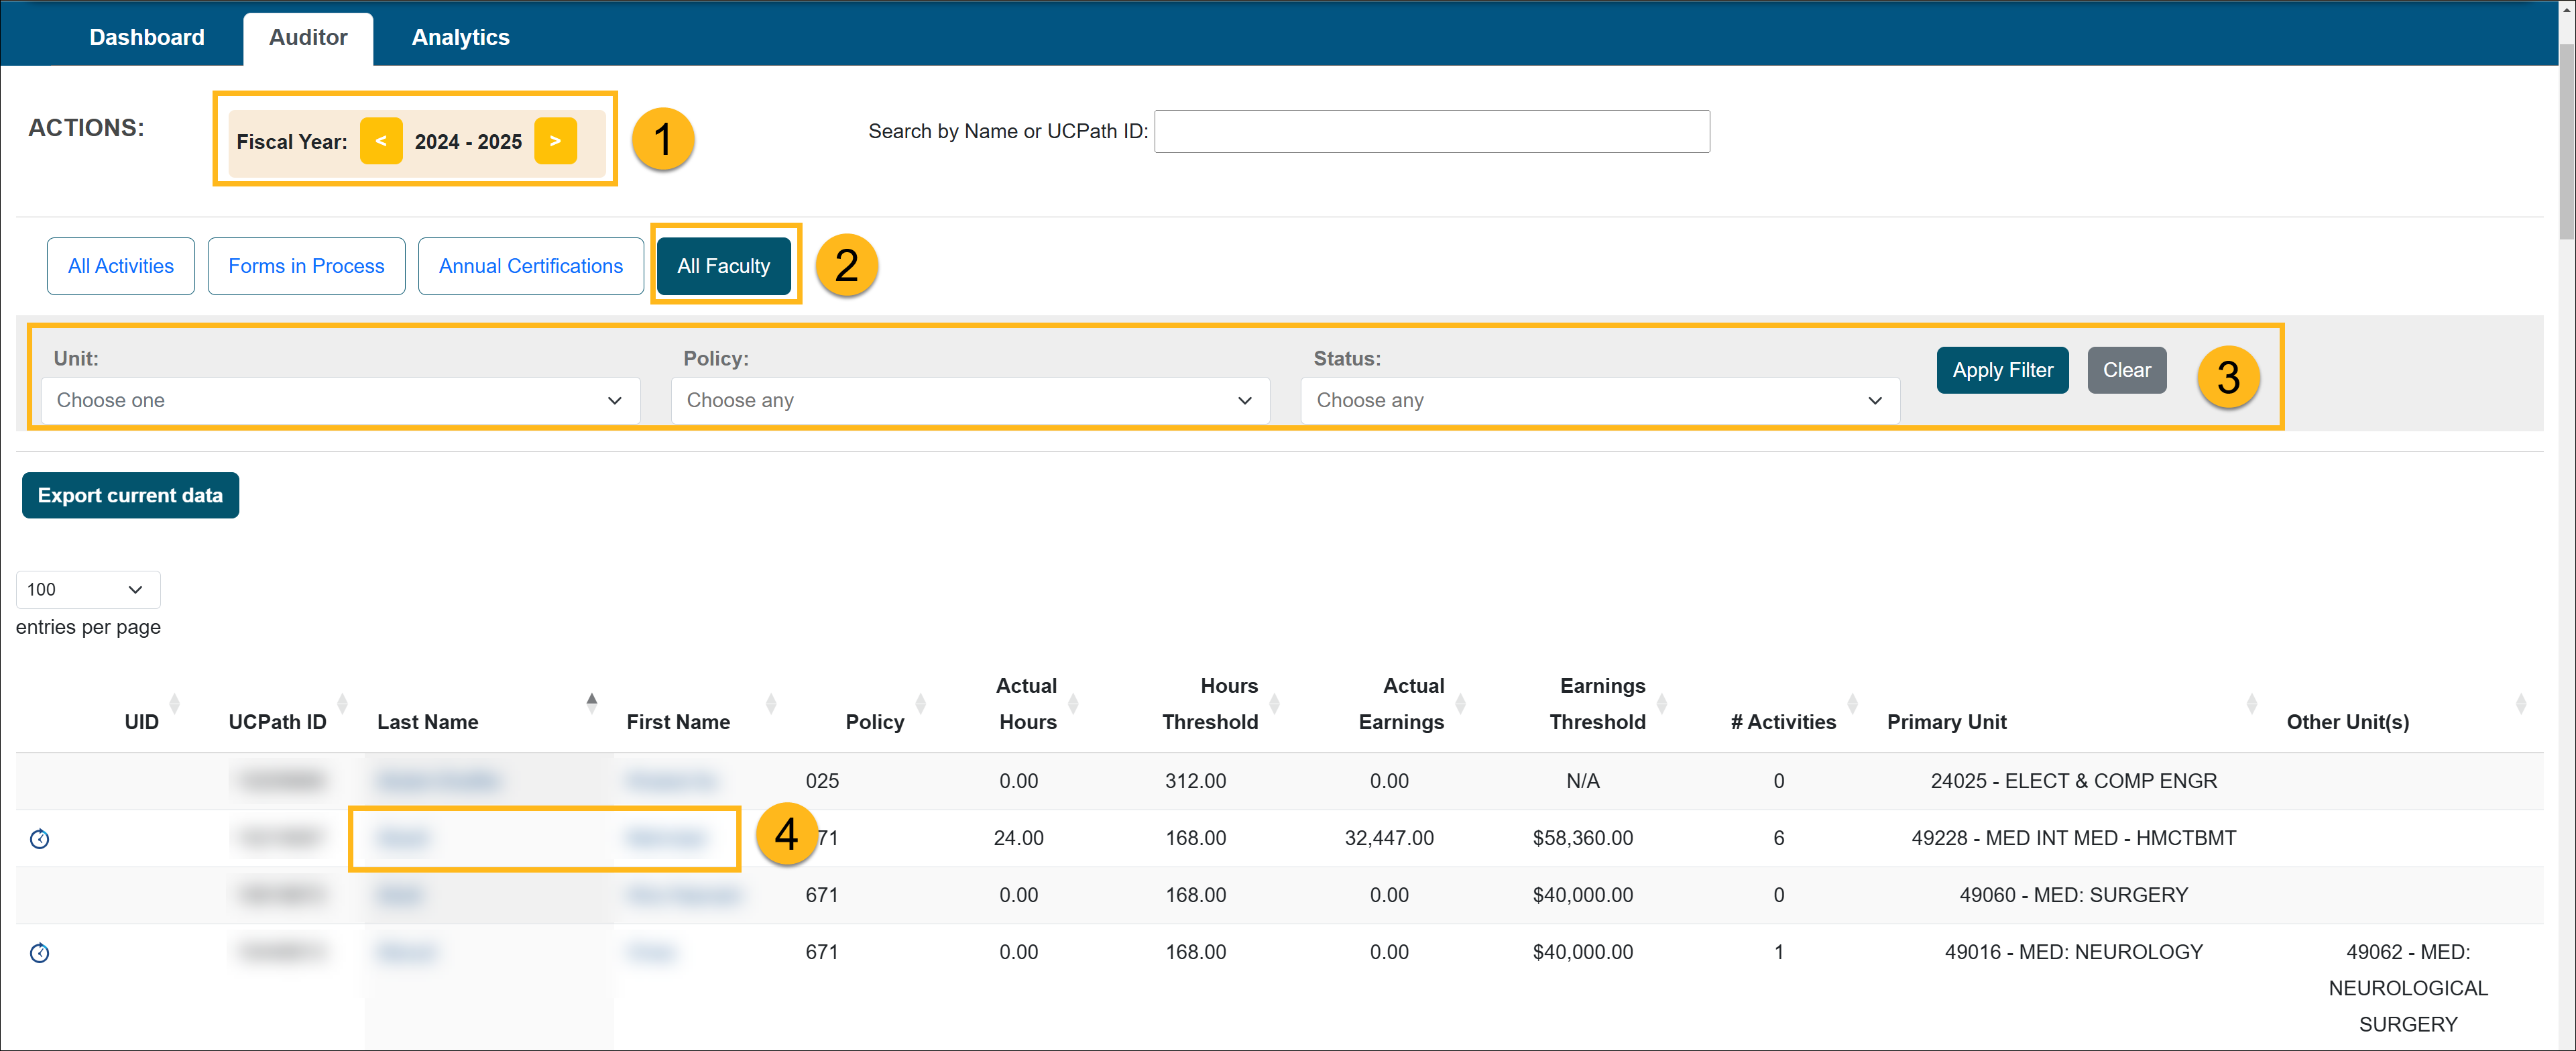Click the '2024 - 2025' fiscal year label
This screenshot has width=2576, height=1051.
468,141
